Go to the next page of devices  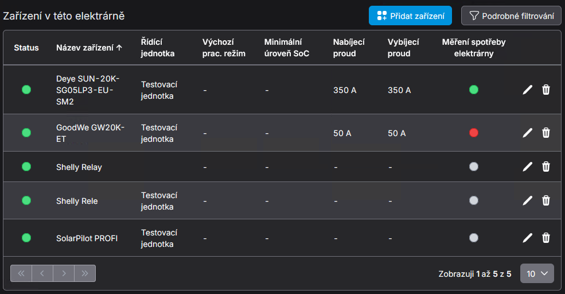pos(64,273)
